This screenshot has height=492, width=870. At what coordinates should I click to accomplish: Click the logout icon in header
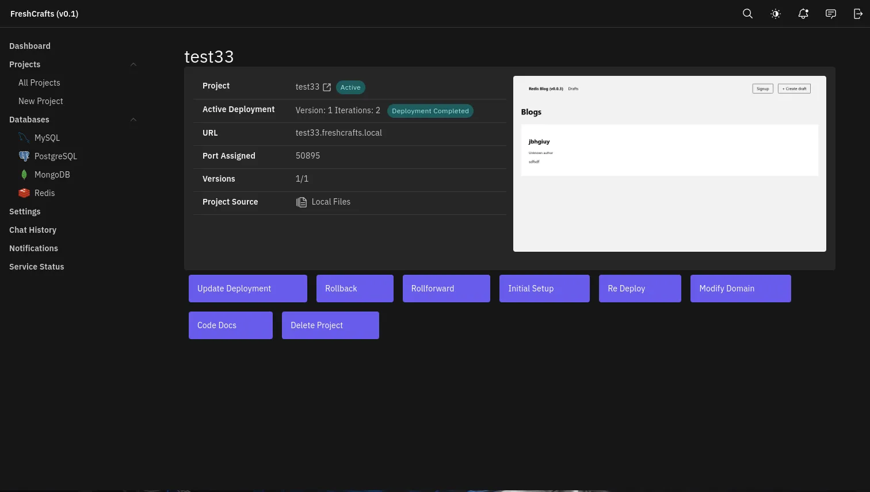coord(858,14)
